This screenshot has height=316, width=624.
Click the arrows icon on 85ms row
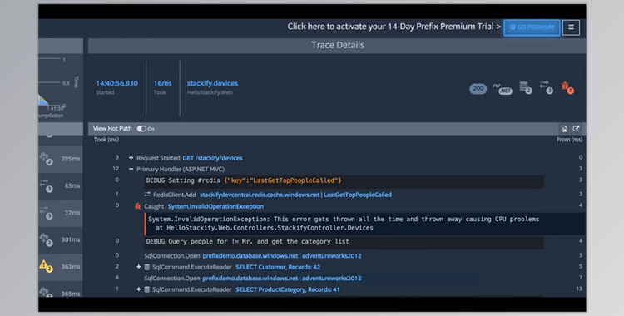coord(46,185)
